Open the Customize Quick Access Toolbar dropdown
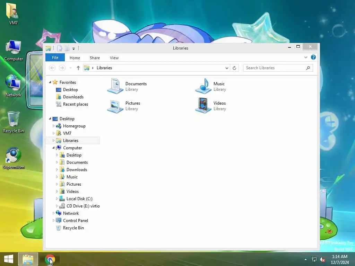The height and width of the screenshot is (266, 355). (73, 48)
